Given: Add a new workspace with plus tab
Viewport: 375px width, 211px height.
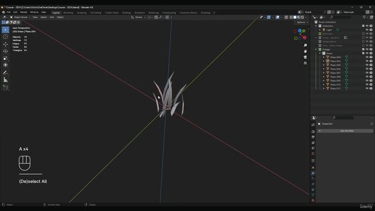Looking at the screenshot, I should 214,13.
